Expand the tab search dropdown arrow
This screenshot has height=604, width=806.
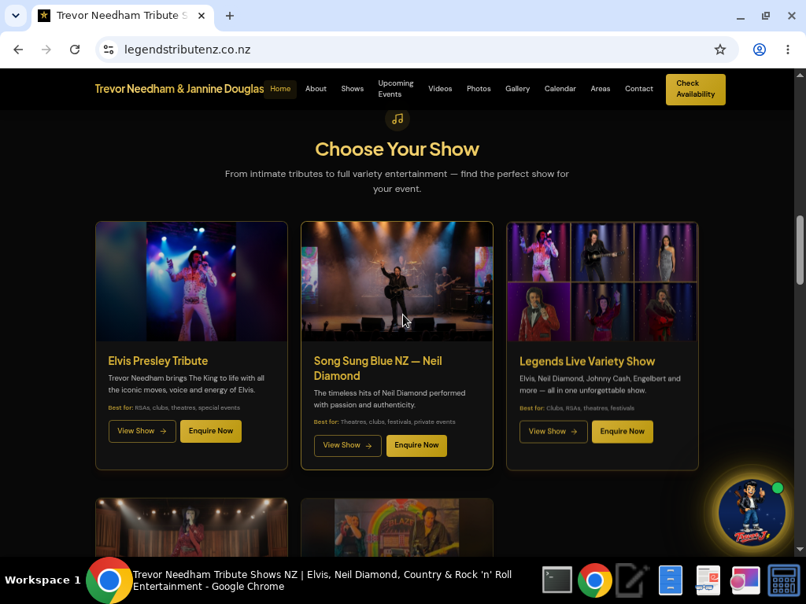tap(16, 16)
